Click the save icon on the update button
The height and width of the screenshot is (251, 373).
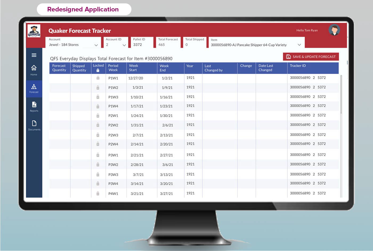click(x=288, y=57)
